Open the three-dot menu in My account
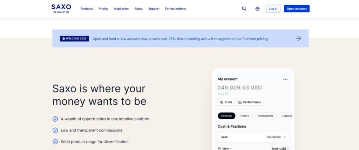Viewport: 359px width, 150px height. (285, 79)
